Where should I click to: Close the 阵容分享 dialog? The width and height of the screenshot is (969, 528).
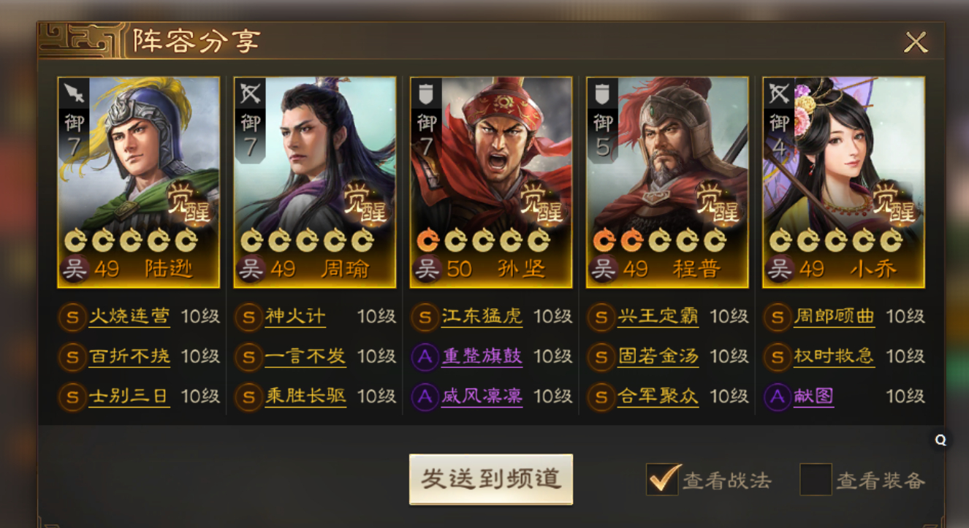coord(916,42)
